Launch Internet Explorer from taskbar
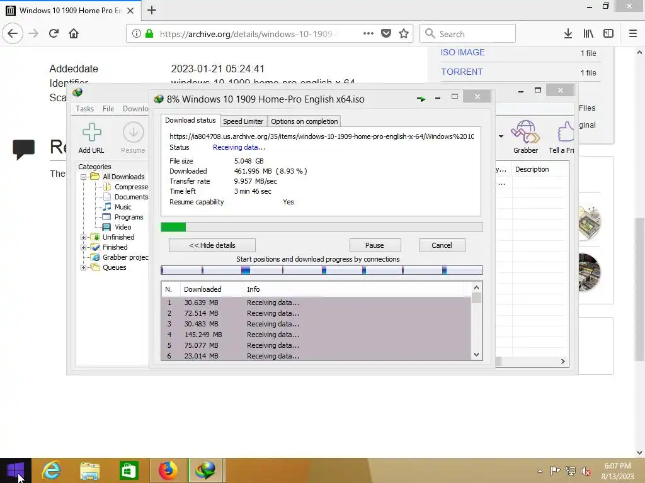 click(x=52, y=470)
